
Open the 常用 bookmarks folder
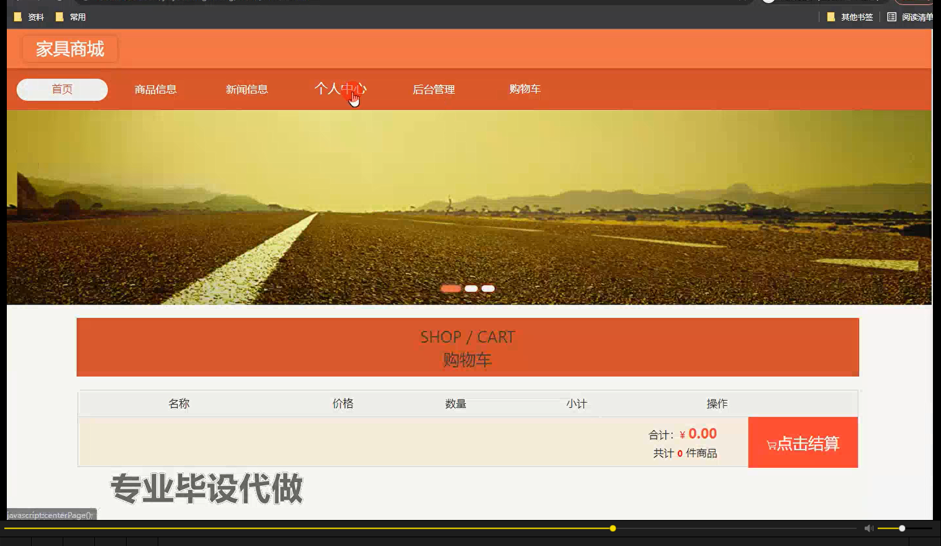pos(71,17)
